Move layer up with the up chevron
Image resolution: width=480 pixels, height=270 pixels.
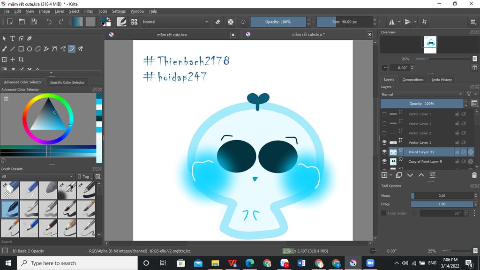421,175
